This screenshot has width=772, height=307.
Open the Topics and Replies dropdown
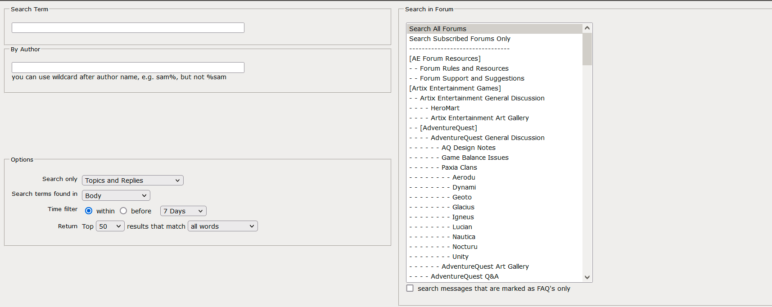click(132, 181)
